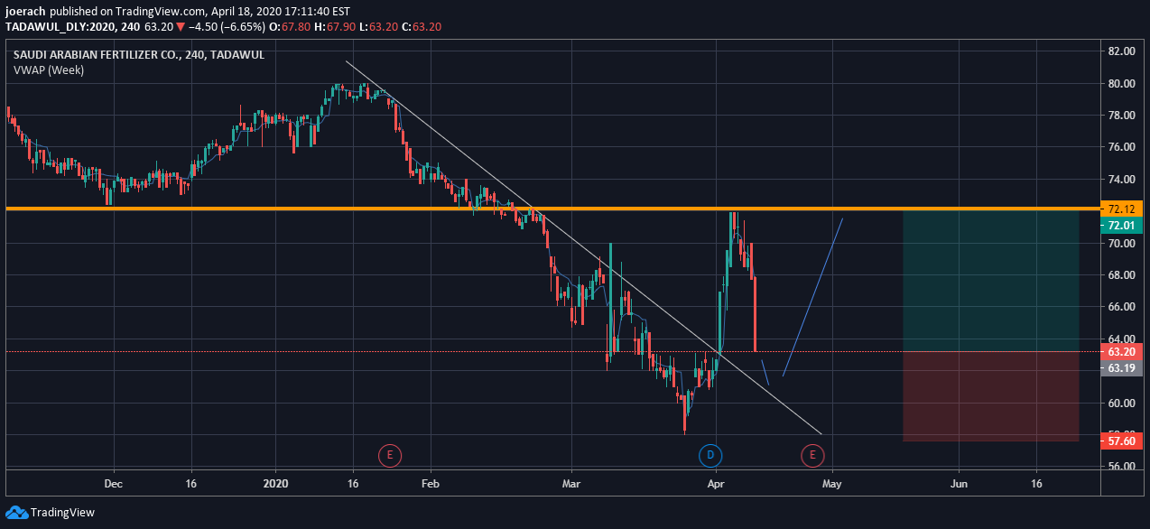Screen dimensions: 1150x529
Task: Click the -4.50 (-6.65%) change value
Action: click(x=226, y=26)
